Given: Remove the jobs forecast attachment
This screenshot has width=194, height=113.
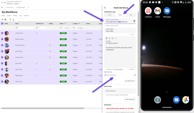Looking at the screenshot, I should 135,75.
